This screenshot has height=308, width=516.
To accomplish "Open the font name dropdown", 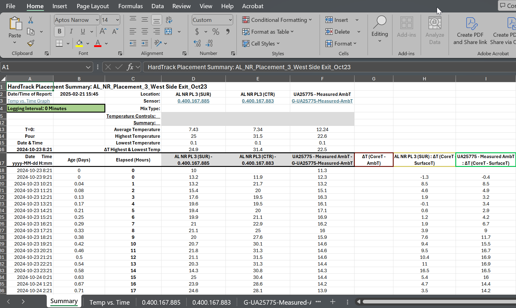I will coord(97,20).
